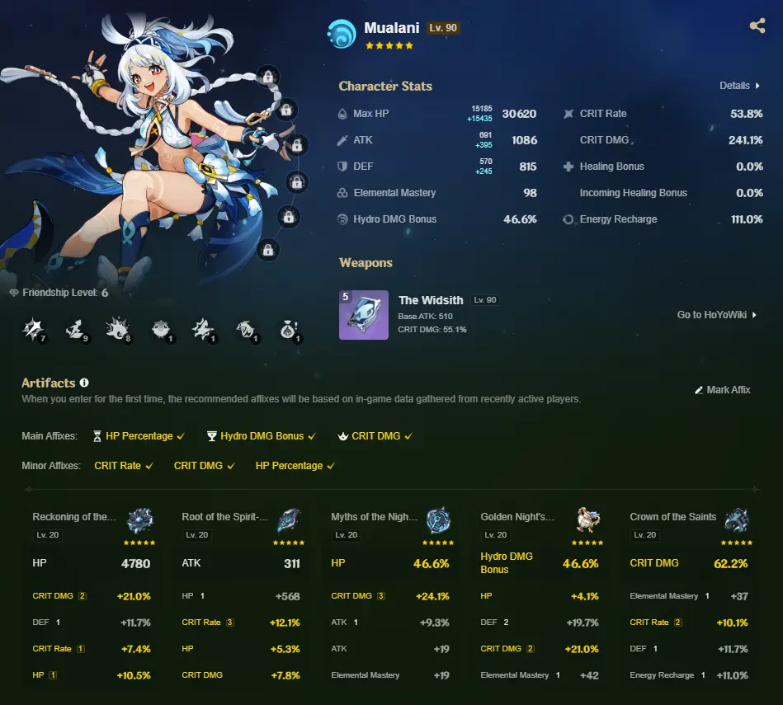Toggle HP Percentage main affix
Viewport: 783px width, 705px height.
(x=139, y=436)
